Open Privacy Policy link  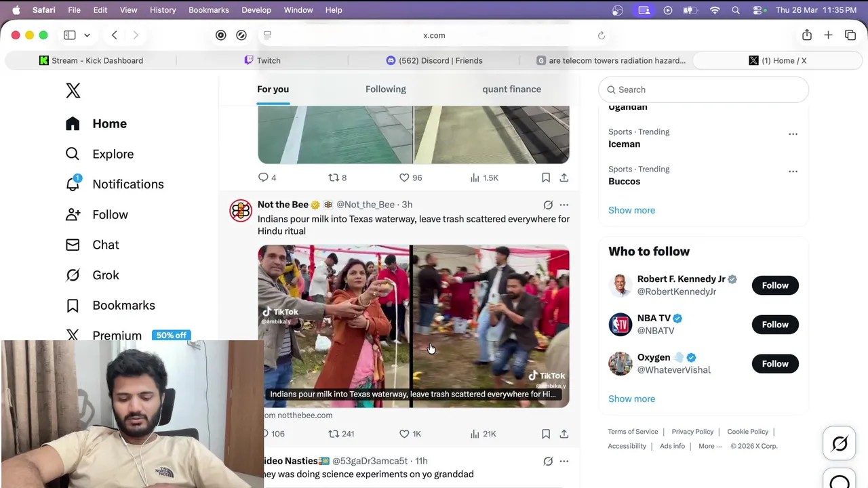692,432
